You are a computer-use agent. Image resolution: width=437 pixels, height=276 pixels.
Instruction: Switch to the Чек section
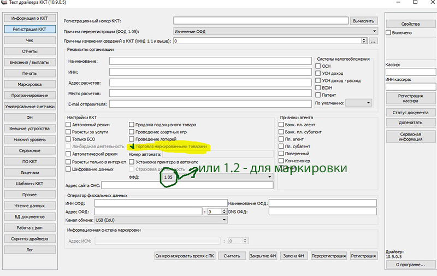(29, 40)
